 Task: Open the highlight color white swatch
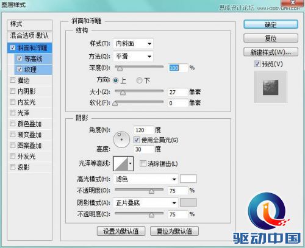188,179
